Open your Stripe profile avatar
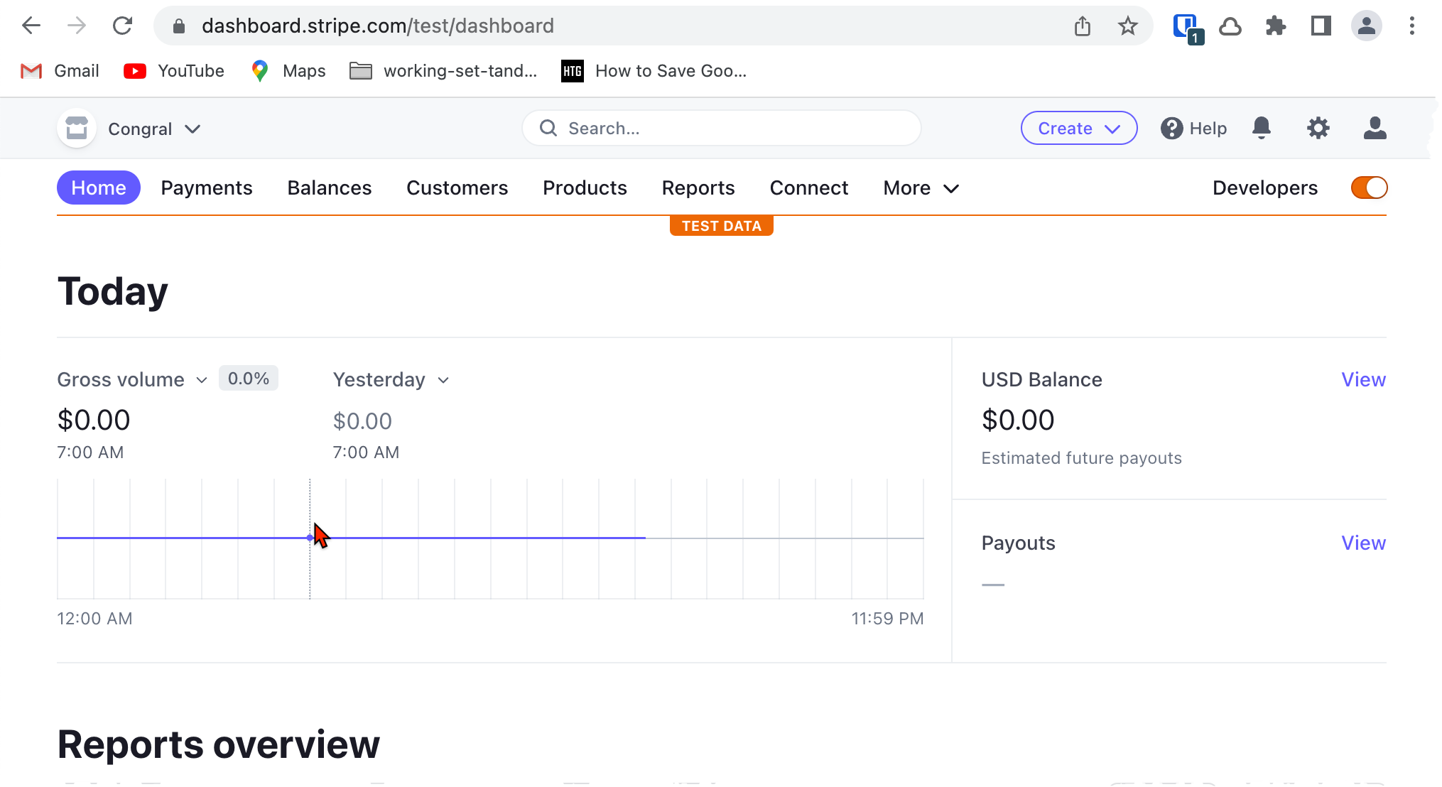Screen dimensions: 1442x787 coord(1375,128)
